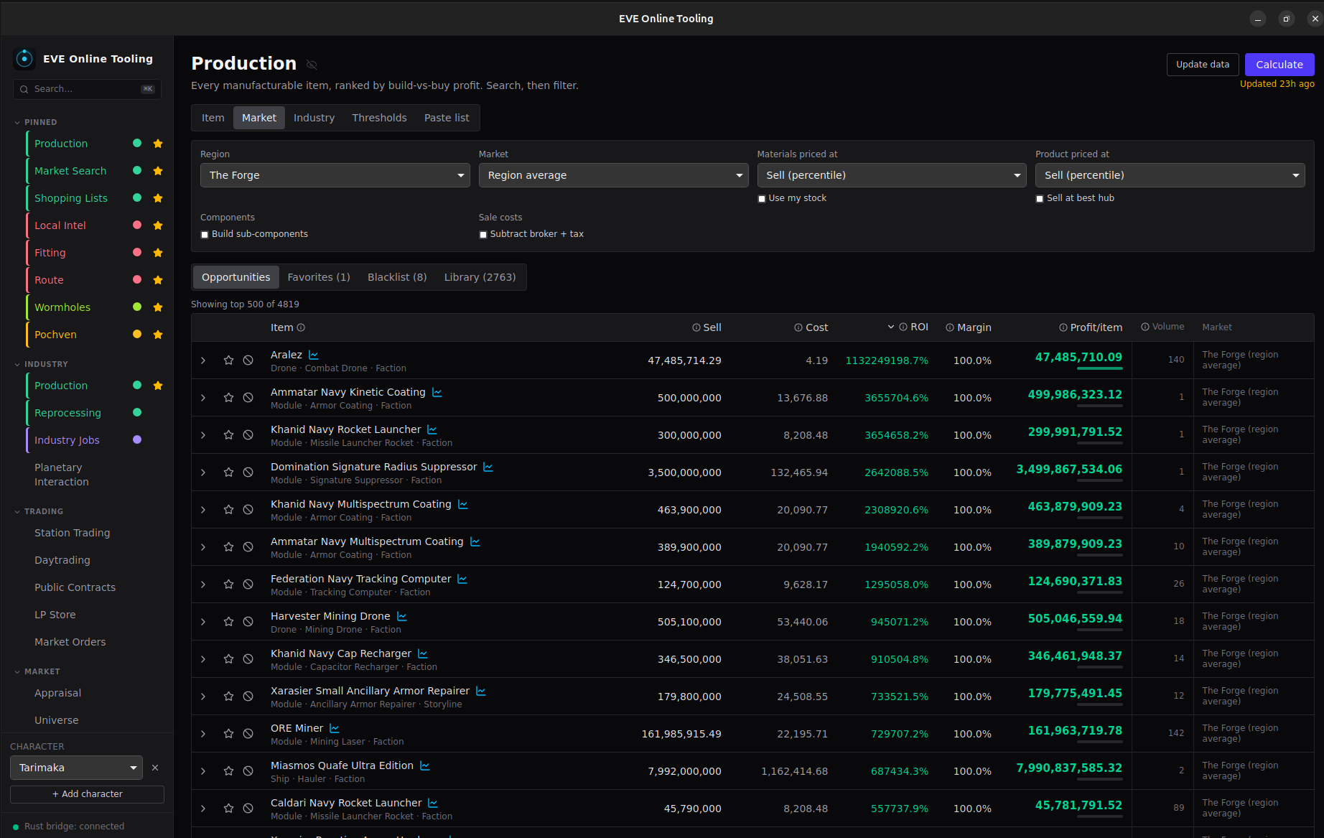Switch to the Thresholds tab
The height and width of the screenshot is (838, 1324).
click(379, 118)
